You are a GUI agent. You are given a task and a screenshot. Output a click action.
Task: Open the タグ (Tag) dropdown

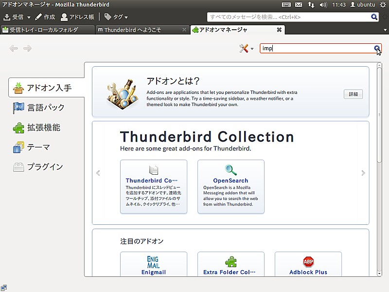(x=116, y=17)
